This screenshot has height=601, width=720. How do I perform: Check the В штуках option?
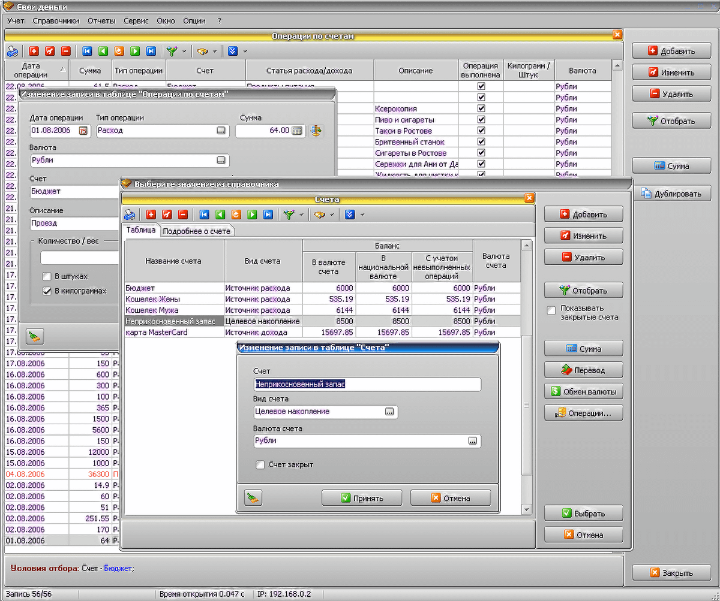[x=47, y=277]
